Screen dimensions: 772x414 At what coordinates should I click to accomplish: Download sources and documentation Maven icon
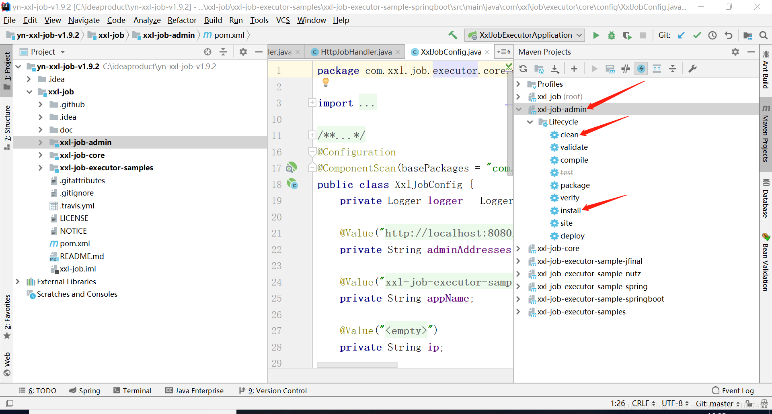click(x=555, y=69)
